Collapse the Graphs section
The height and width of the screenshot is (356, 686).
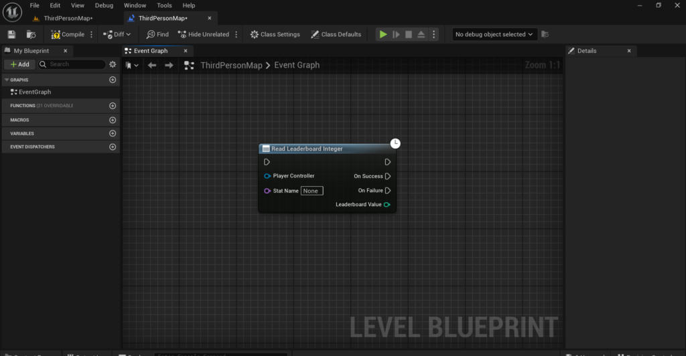7,80
